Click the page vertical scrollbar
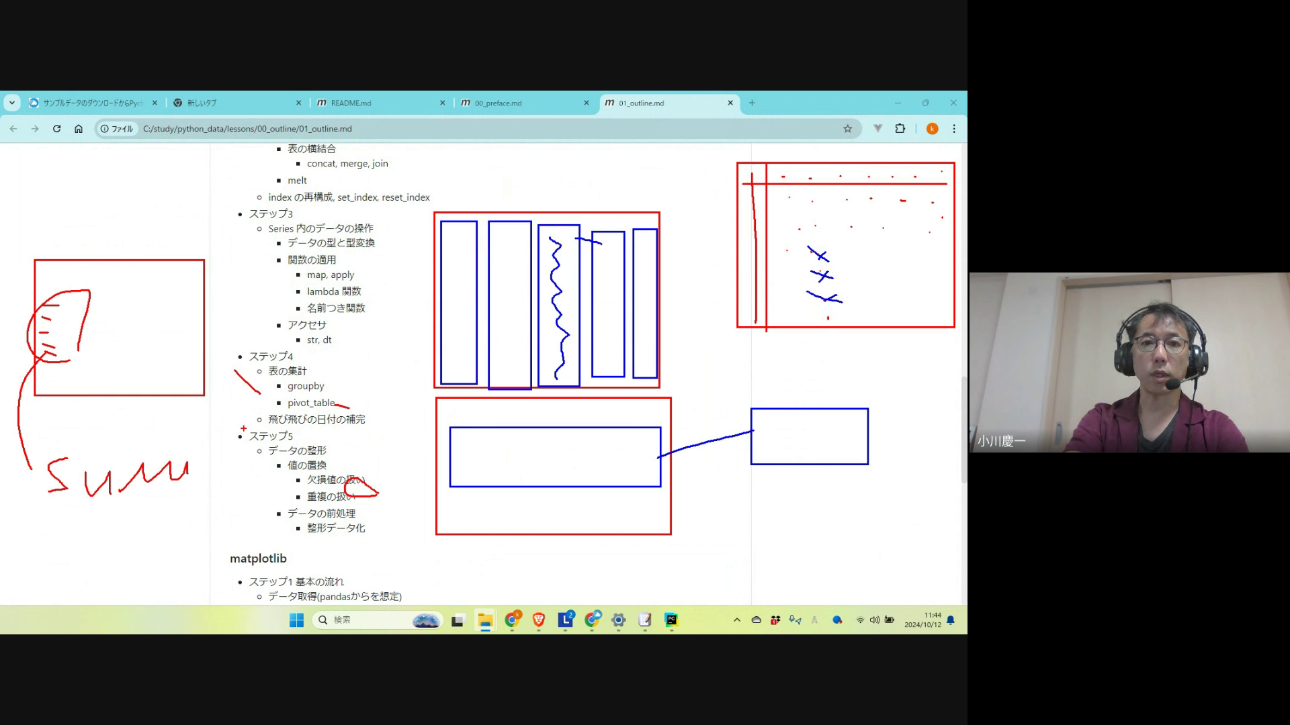This screenshot has height=725, width=1290. point(963,430)
